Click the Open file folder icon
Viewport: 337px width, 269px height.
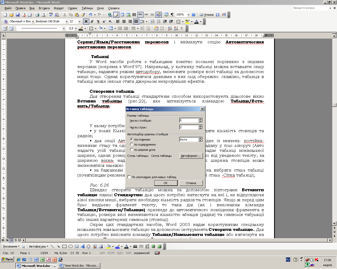click(11, 15)
